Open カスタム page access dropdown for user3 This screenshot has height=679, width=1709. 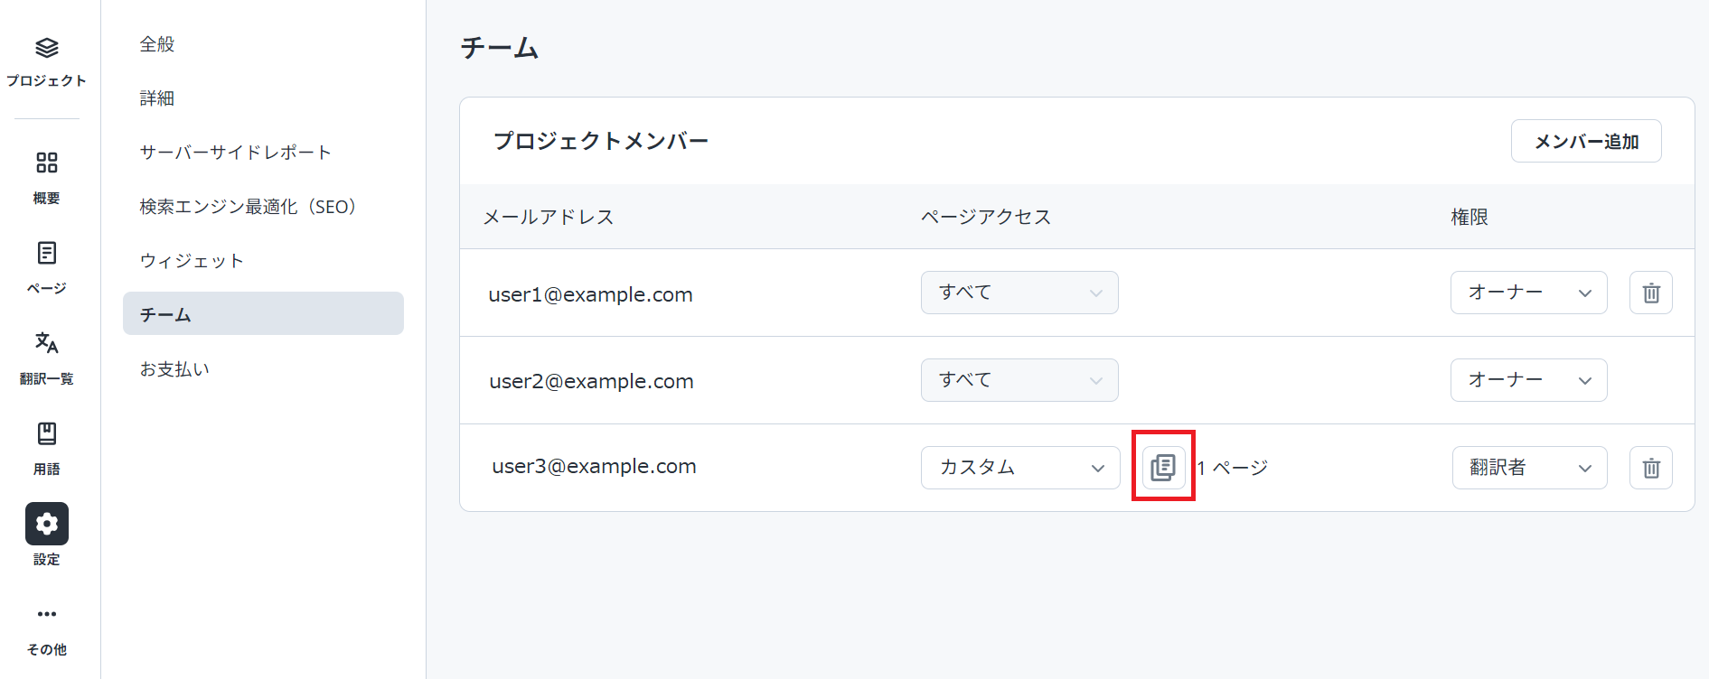click(x=1020, y=468)
